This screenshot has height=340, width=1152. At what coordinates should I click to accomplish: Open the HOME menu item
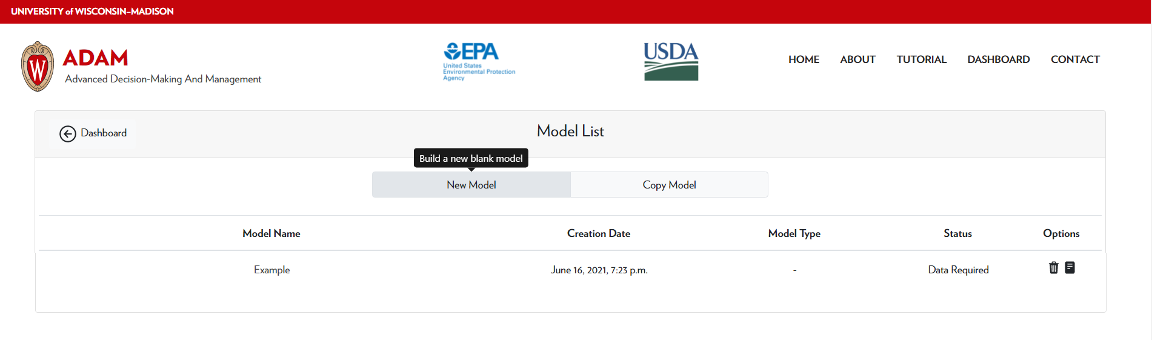pos(804,59)
